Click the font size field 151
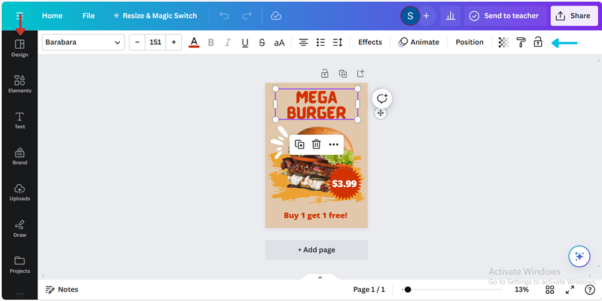Screen dimensions: 602x301 (x=155, y=42)
